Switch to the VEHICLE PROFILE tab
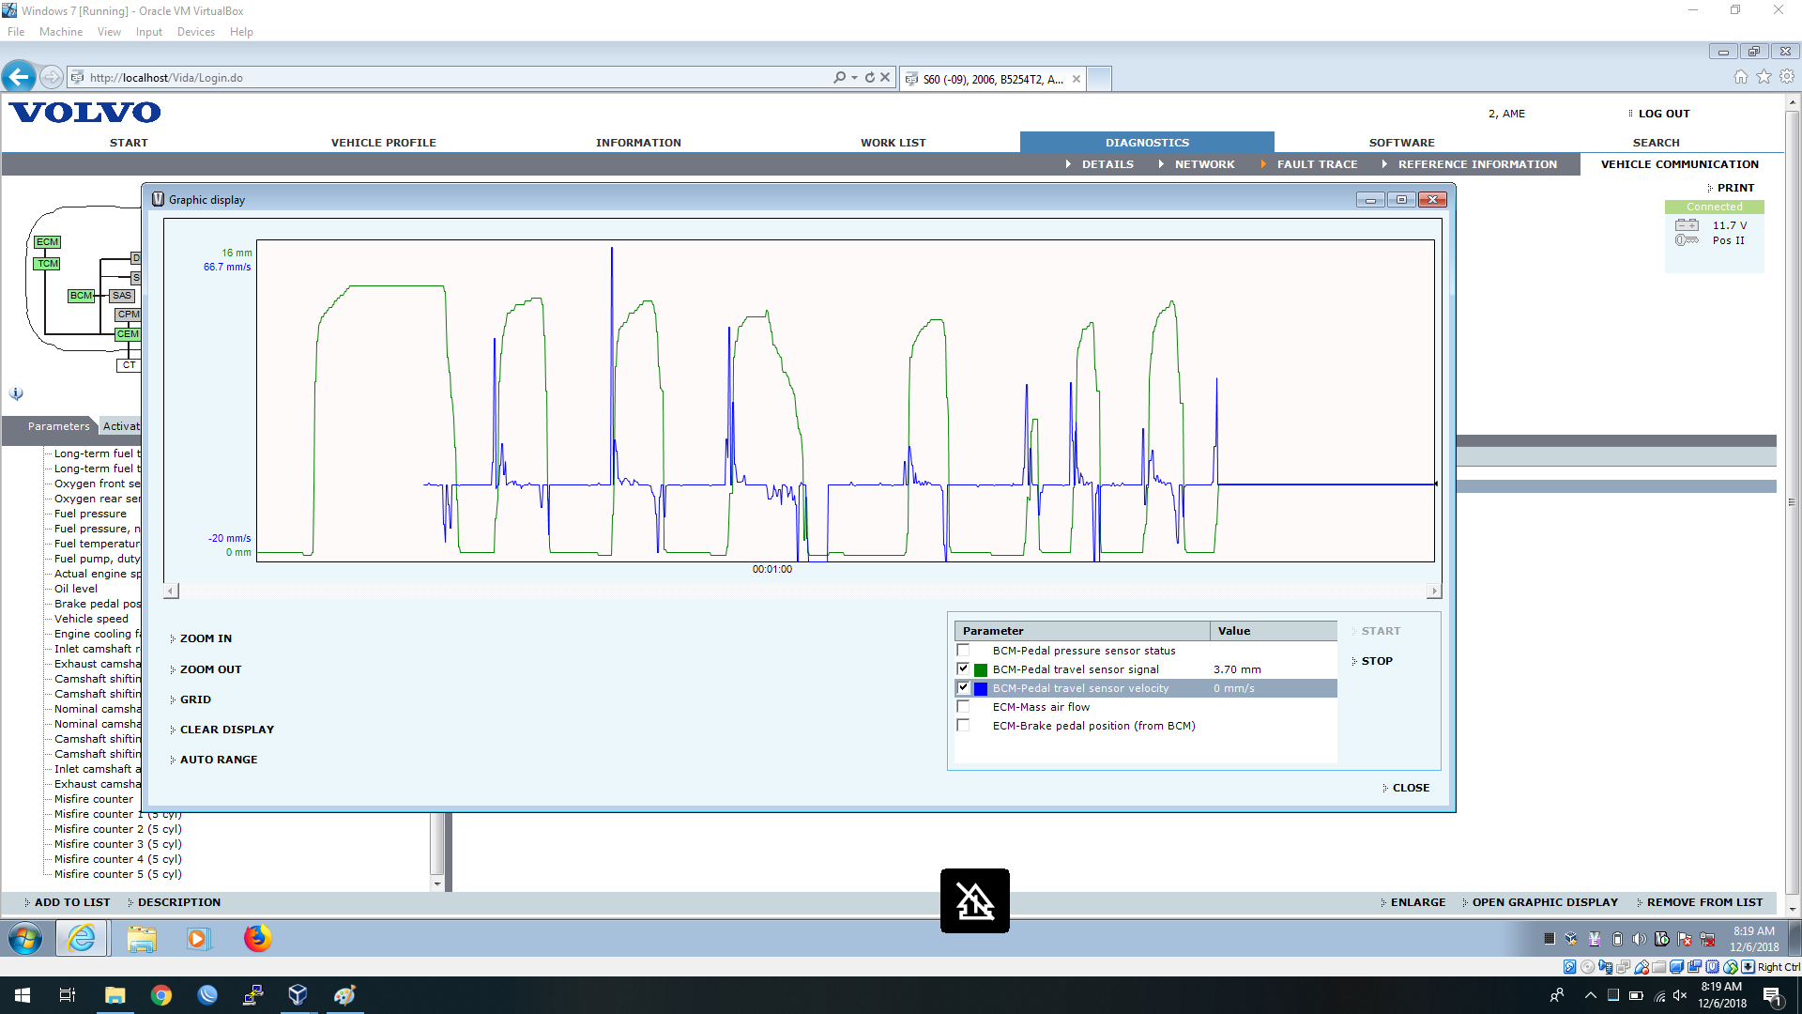This screenshot has height=1014, width=1802. pyautogui.click(x=383, y=143)
